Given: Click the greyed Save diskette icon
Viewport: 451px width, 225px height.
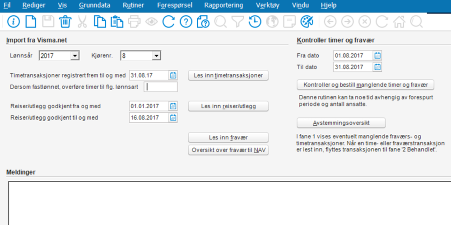Looking at the screenshot, I should coord(48,22).
